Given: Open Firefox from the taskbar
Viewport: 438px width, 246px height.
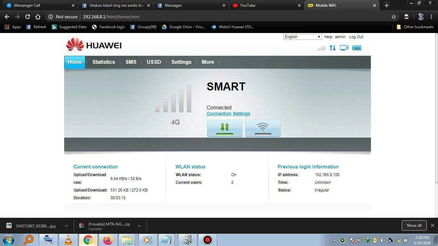Looking at the screenshot, I should pos(107,240).
